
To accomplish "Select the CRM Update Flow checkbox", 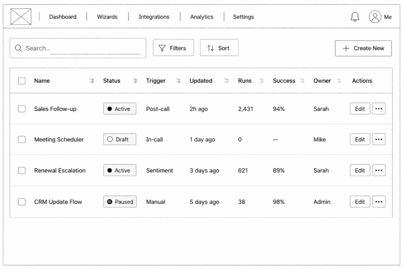I will (22, 202).
